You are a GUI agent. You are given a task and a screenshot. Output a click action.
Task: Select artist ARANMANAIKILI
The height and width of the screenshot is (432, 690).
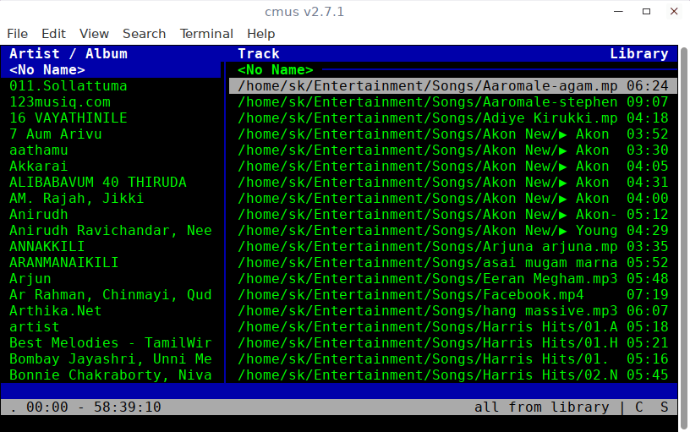click(111, 263)
